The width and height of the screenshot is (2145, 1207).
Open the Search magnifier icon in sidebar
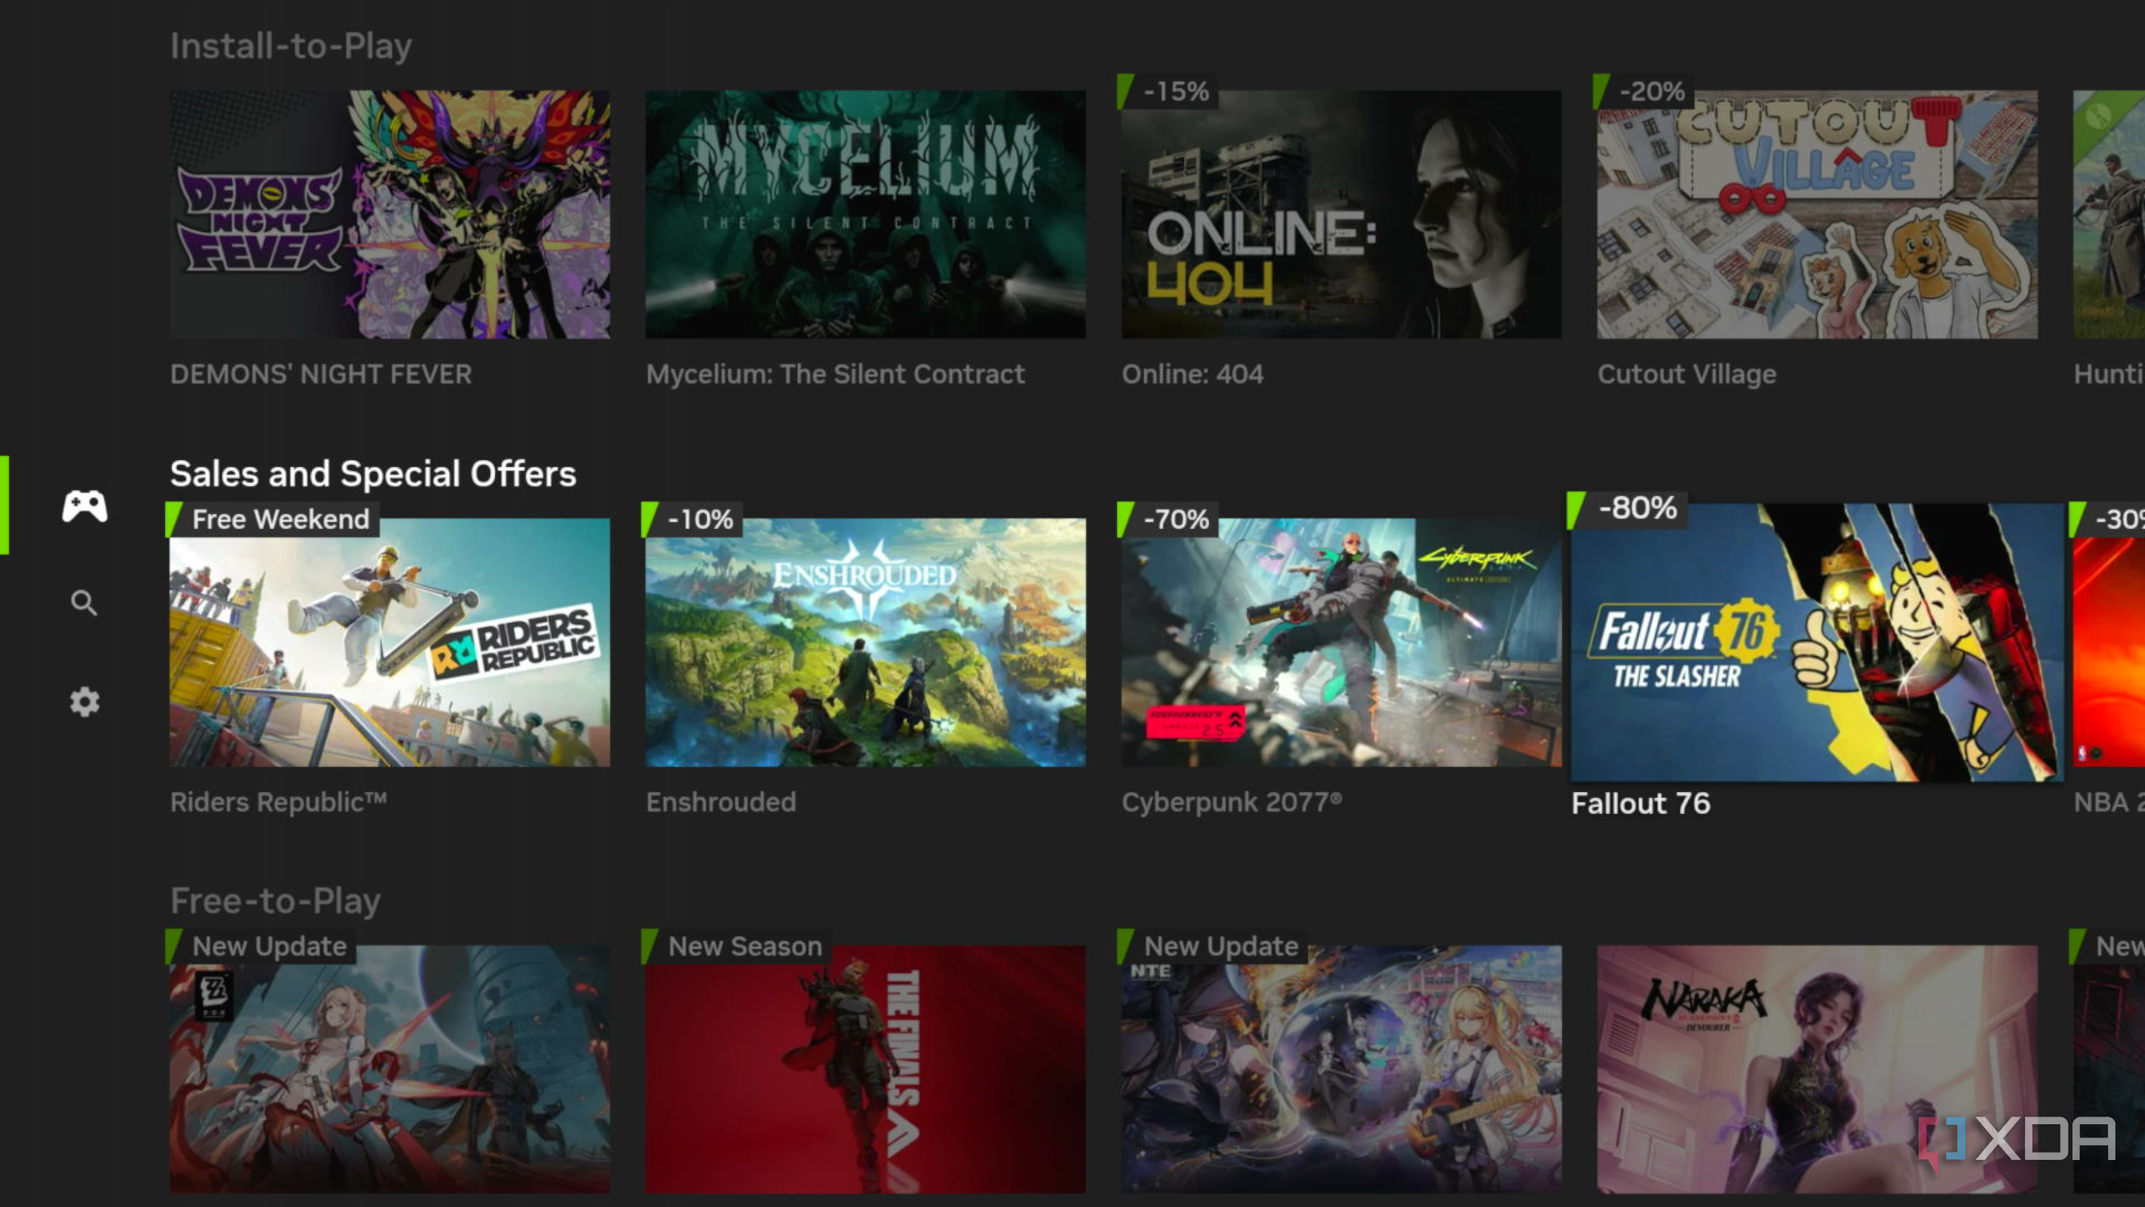point(84,603)
